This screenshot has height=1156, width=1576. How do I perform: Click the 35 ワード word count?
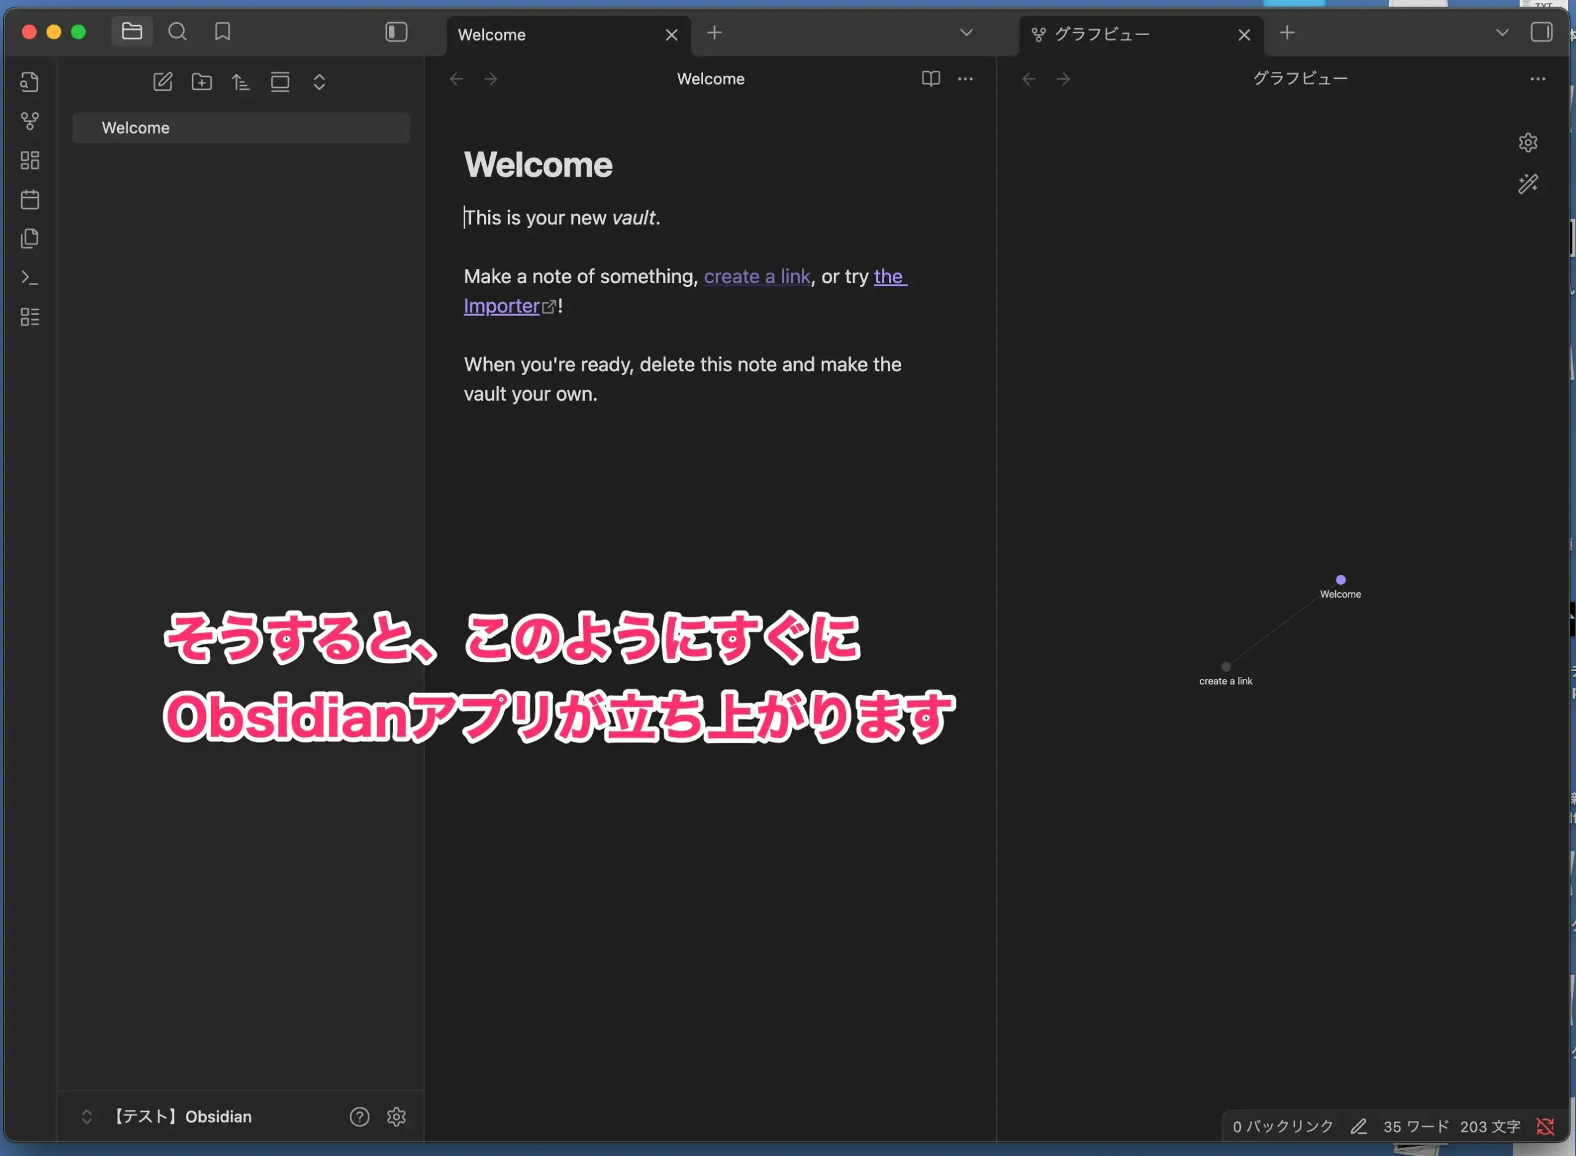(x=1415, y=1126)
